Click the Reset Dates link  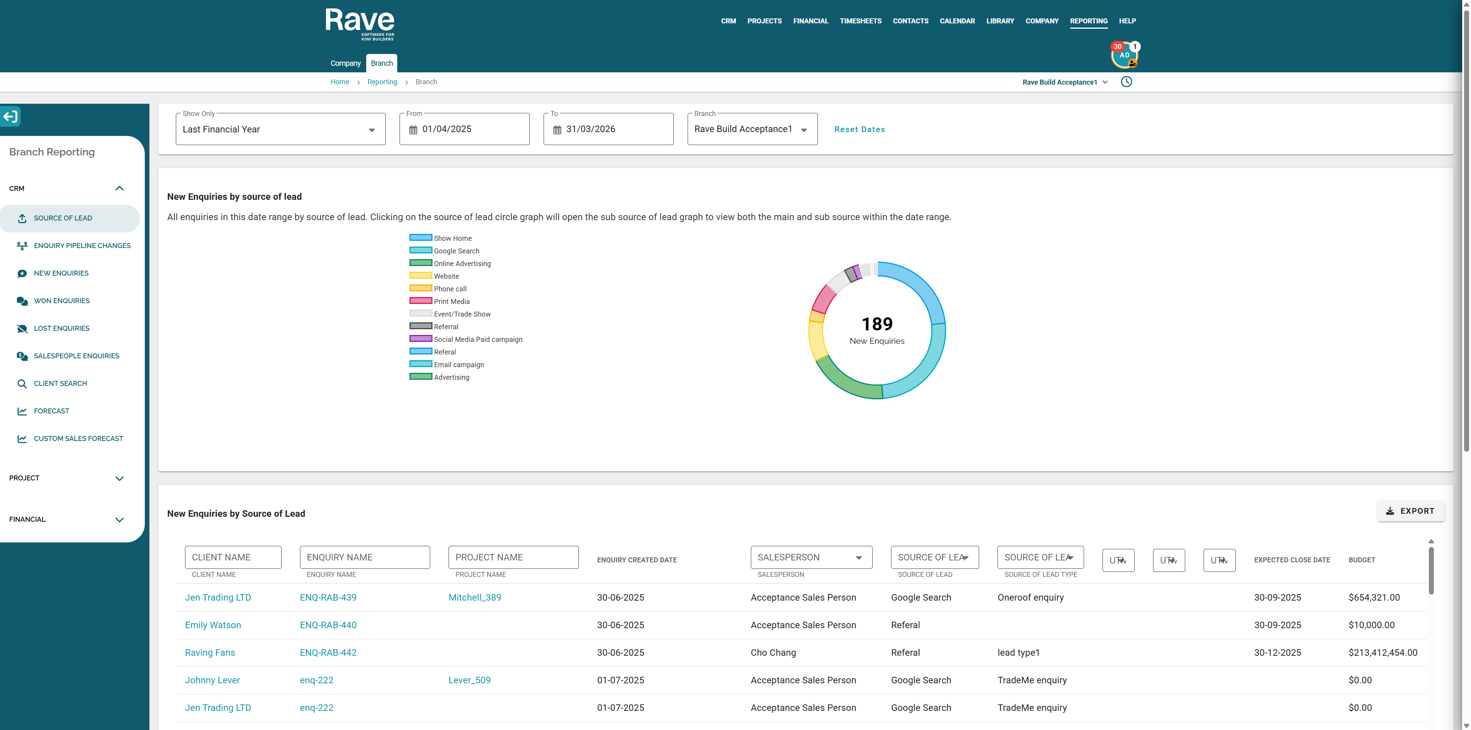coord(859,129)
